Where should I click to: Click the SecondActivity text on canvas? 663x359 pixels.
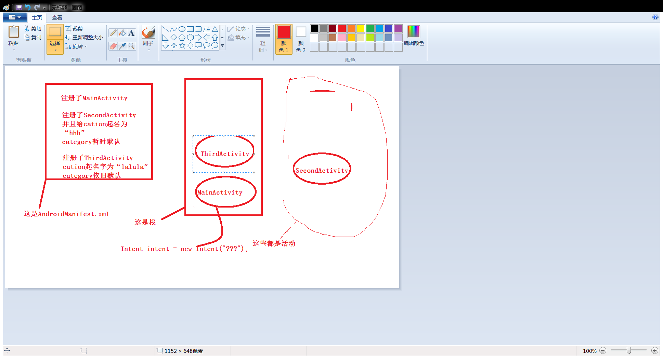pos(322,171)
